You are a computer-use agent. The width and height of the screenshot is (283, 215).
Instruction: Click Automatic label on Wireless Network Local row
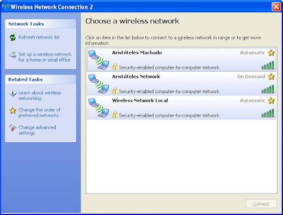pos(253,100)
